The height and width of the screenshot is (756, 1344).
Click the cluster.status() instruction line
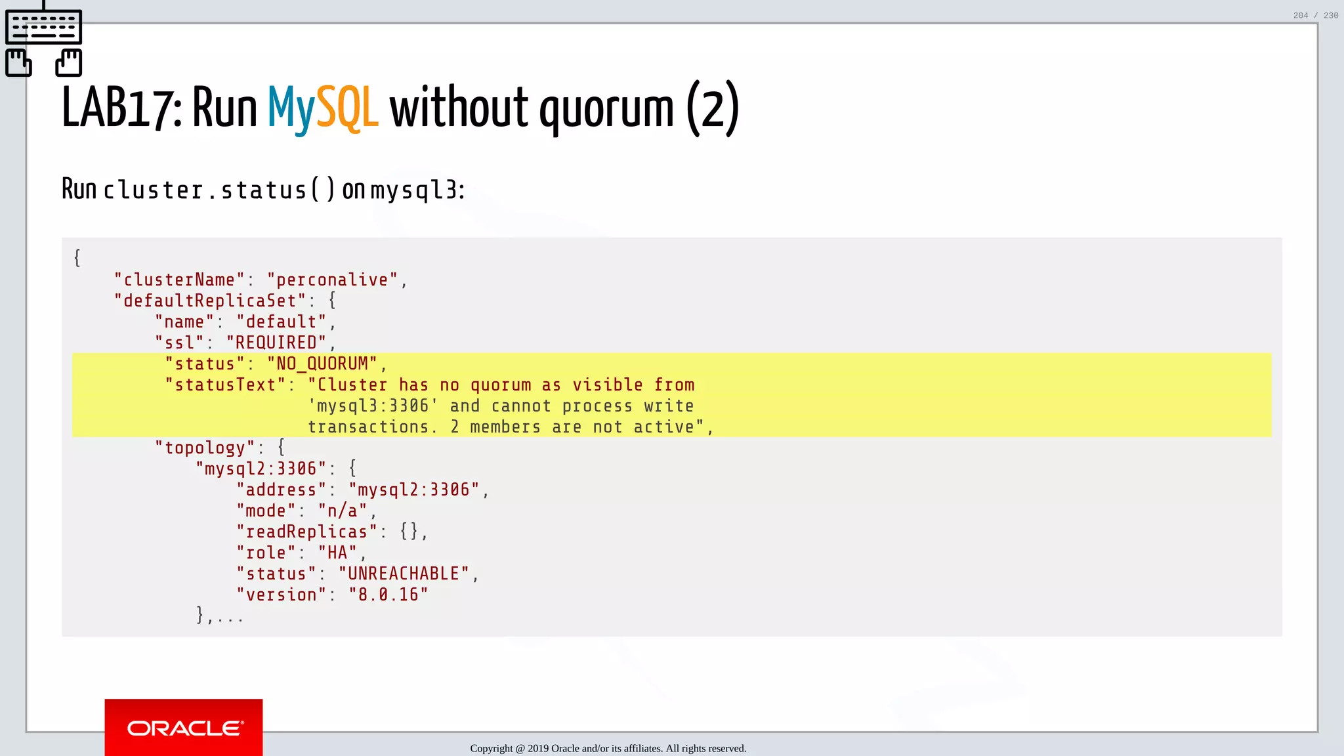(x=264, y=190)
